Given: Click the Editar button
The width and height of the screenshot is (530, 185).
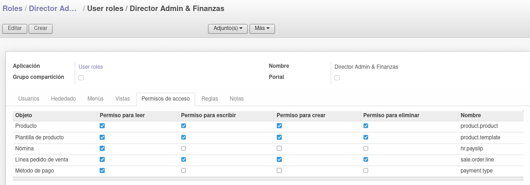Looking at the screenshot, I should (15, 29).
